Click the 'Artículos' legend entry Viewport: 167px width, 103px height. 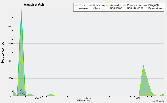pyautogui.click(x=116, y=5)
